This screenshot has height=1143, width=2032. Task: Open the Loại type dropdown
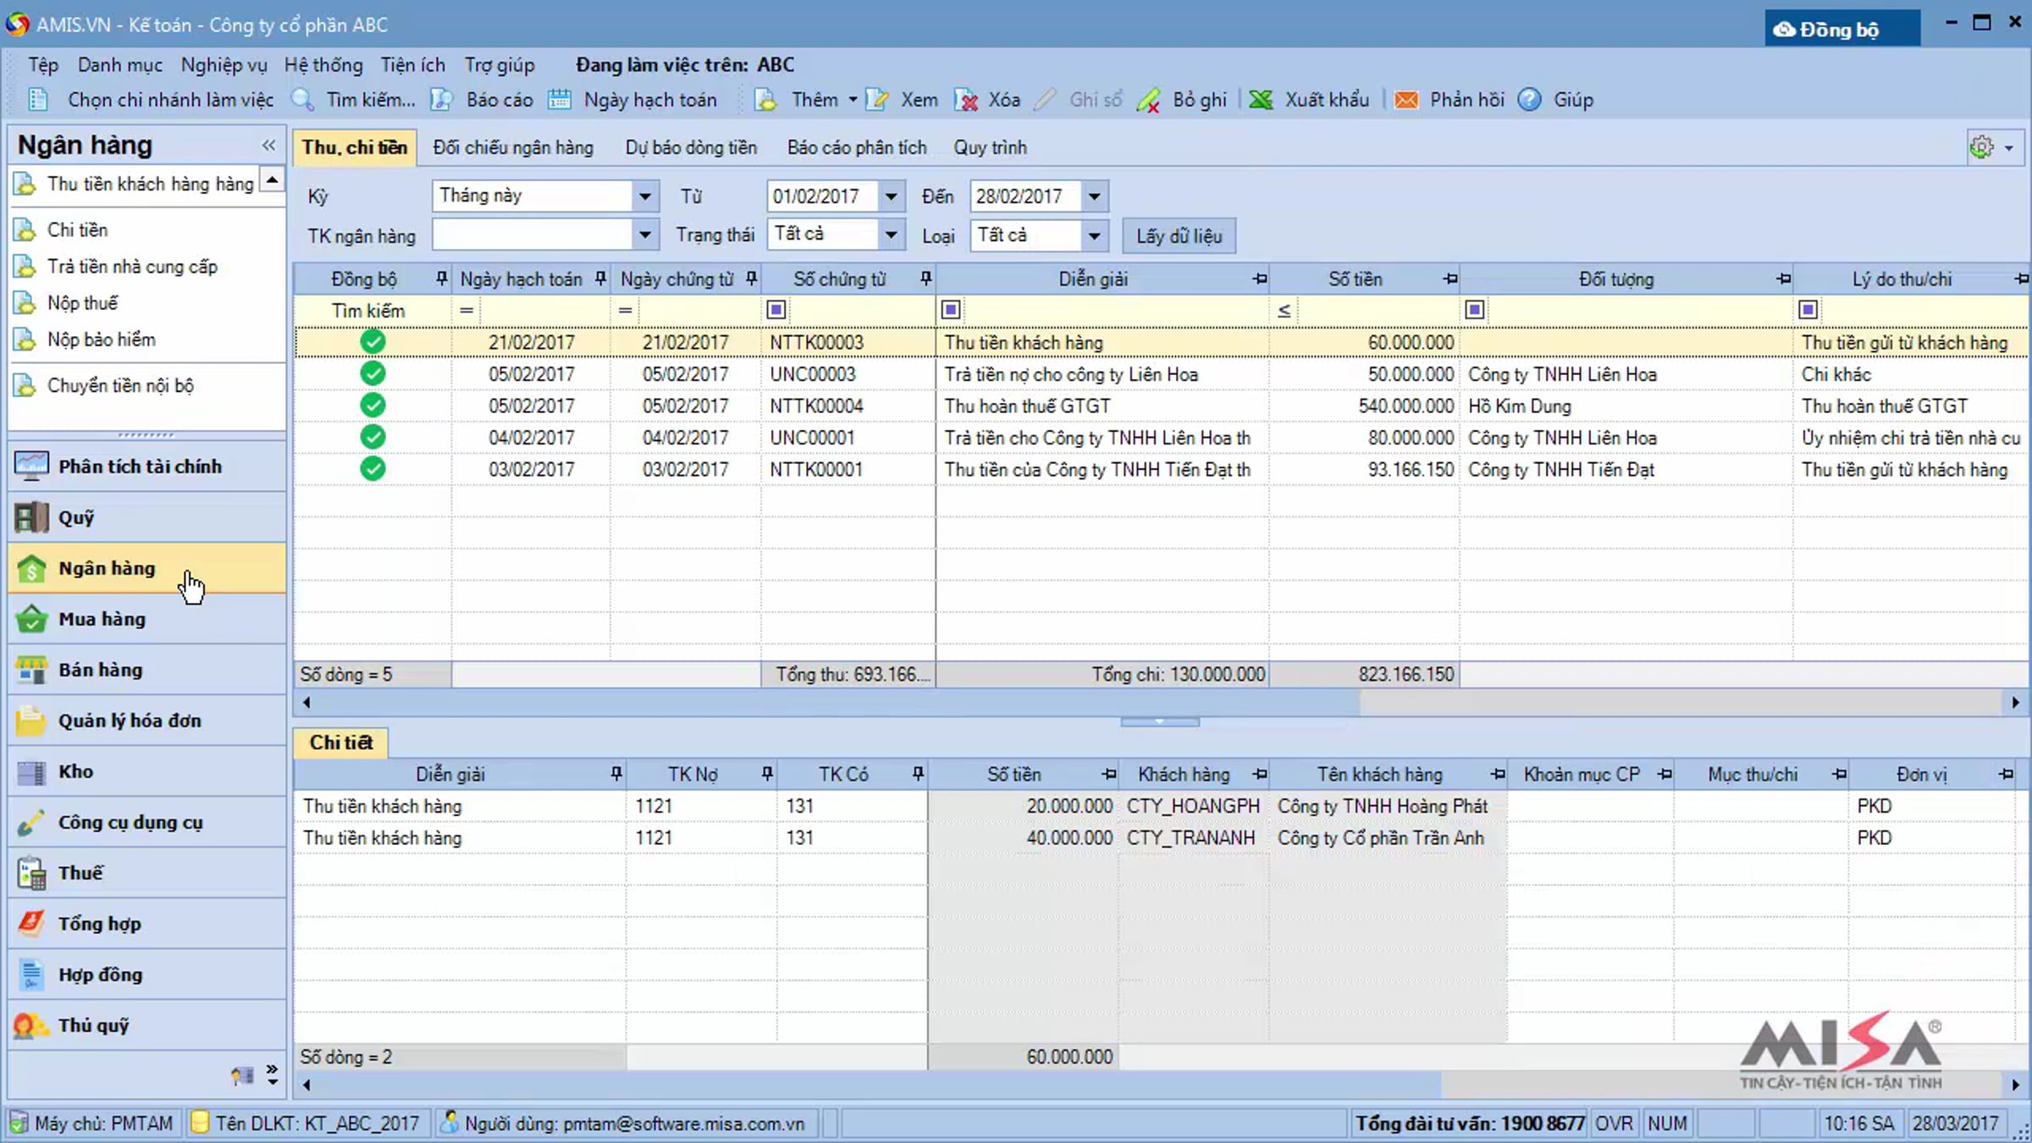1095,235
